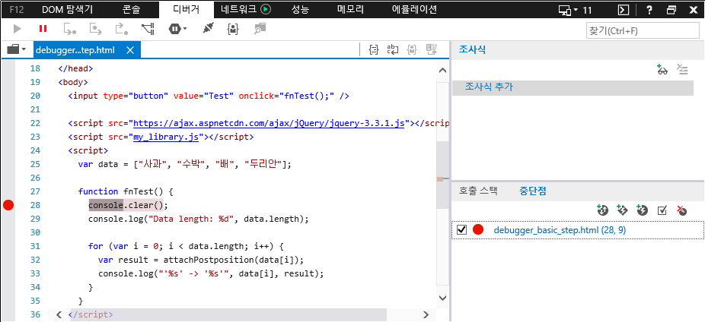Viewport: 705px width, 322px height.
Task: Click the vertical scrollbar thumb
Action: (442, 175)
